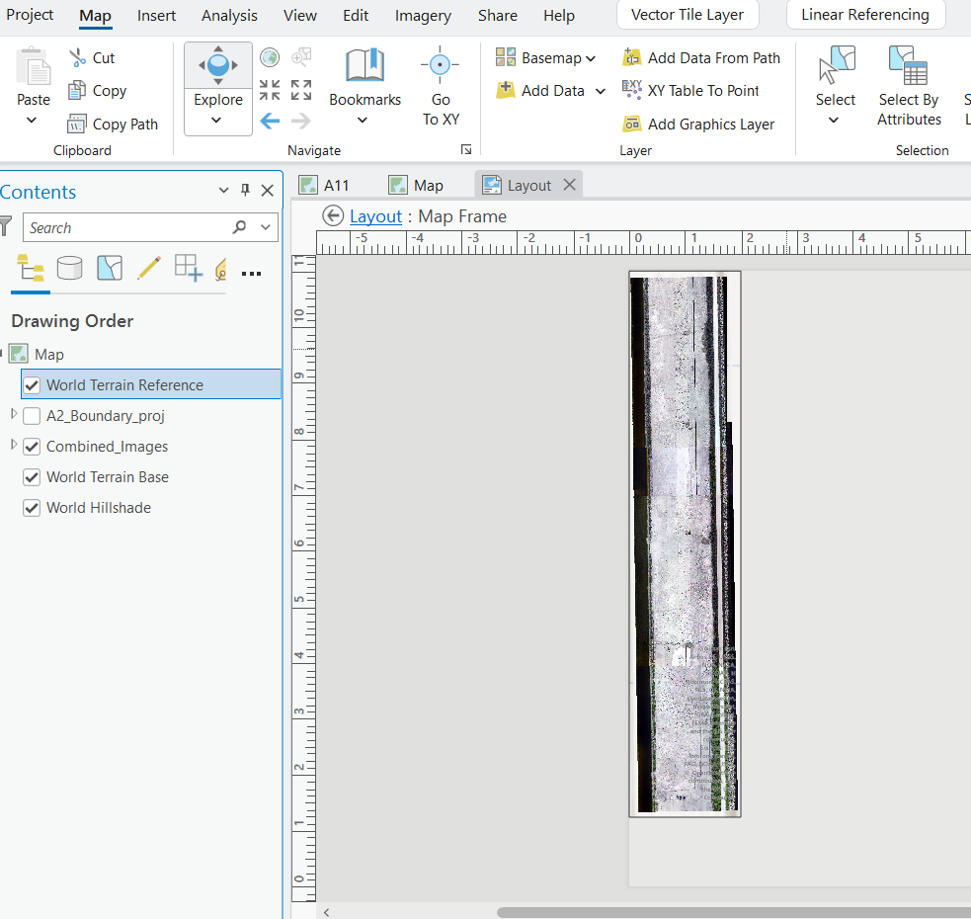
Task: Open Navigate group dialog launcher
Action: (x=466, y=149)
